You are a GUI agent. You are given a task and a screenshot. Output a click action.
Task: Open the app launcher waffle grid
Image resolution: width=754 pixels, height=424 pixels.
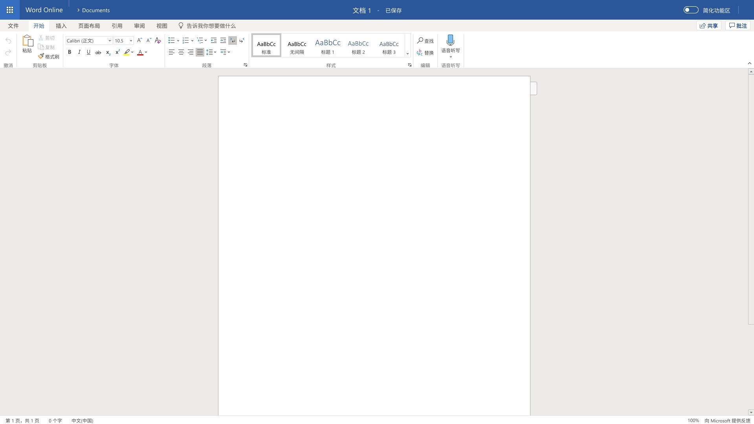click(x=10, y=10)
